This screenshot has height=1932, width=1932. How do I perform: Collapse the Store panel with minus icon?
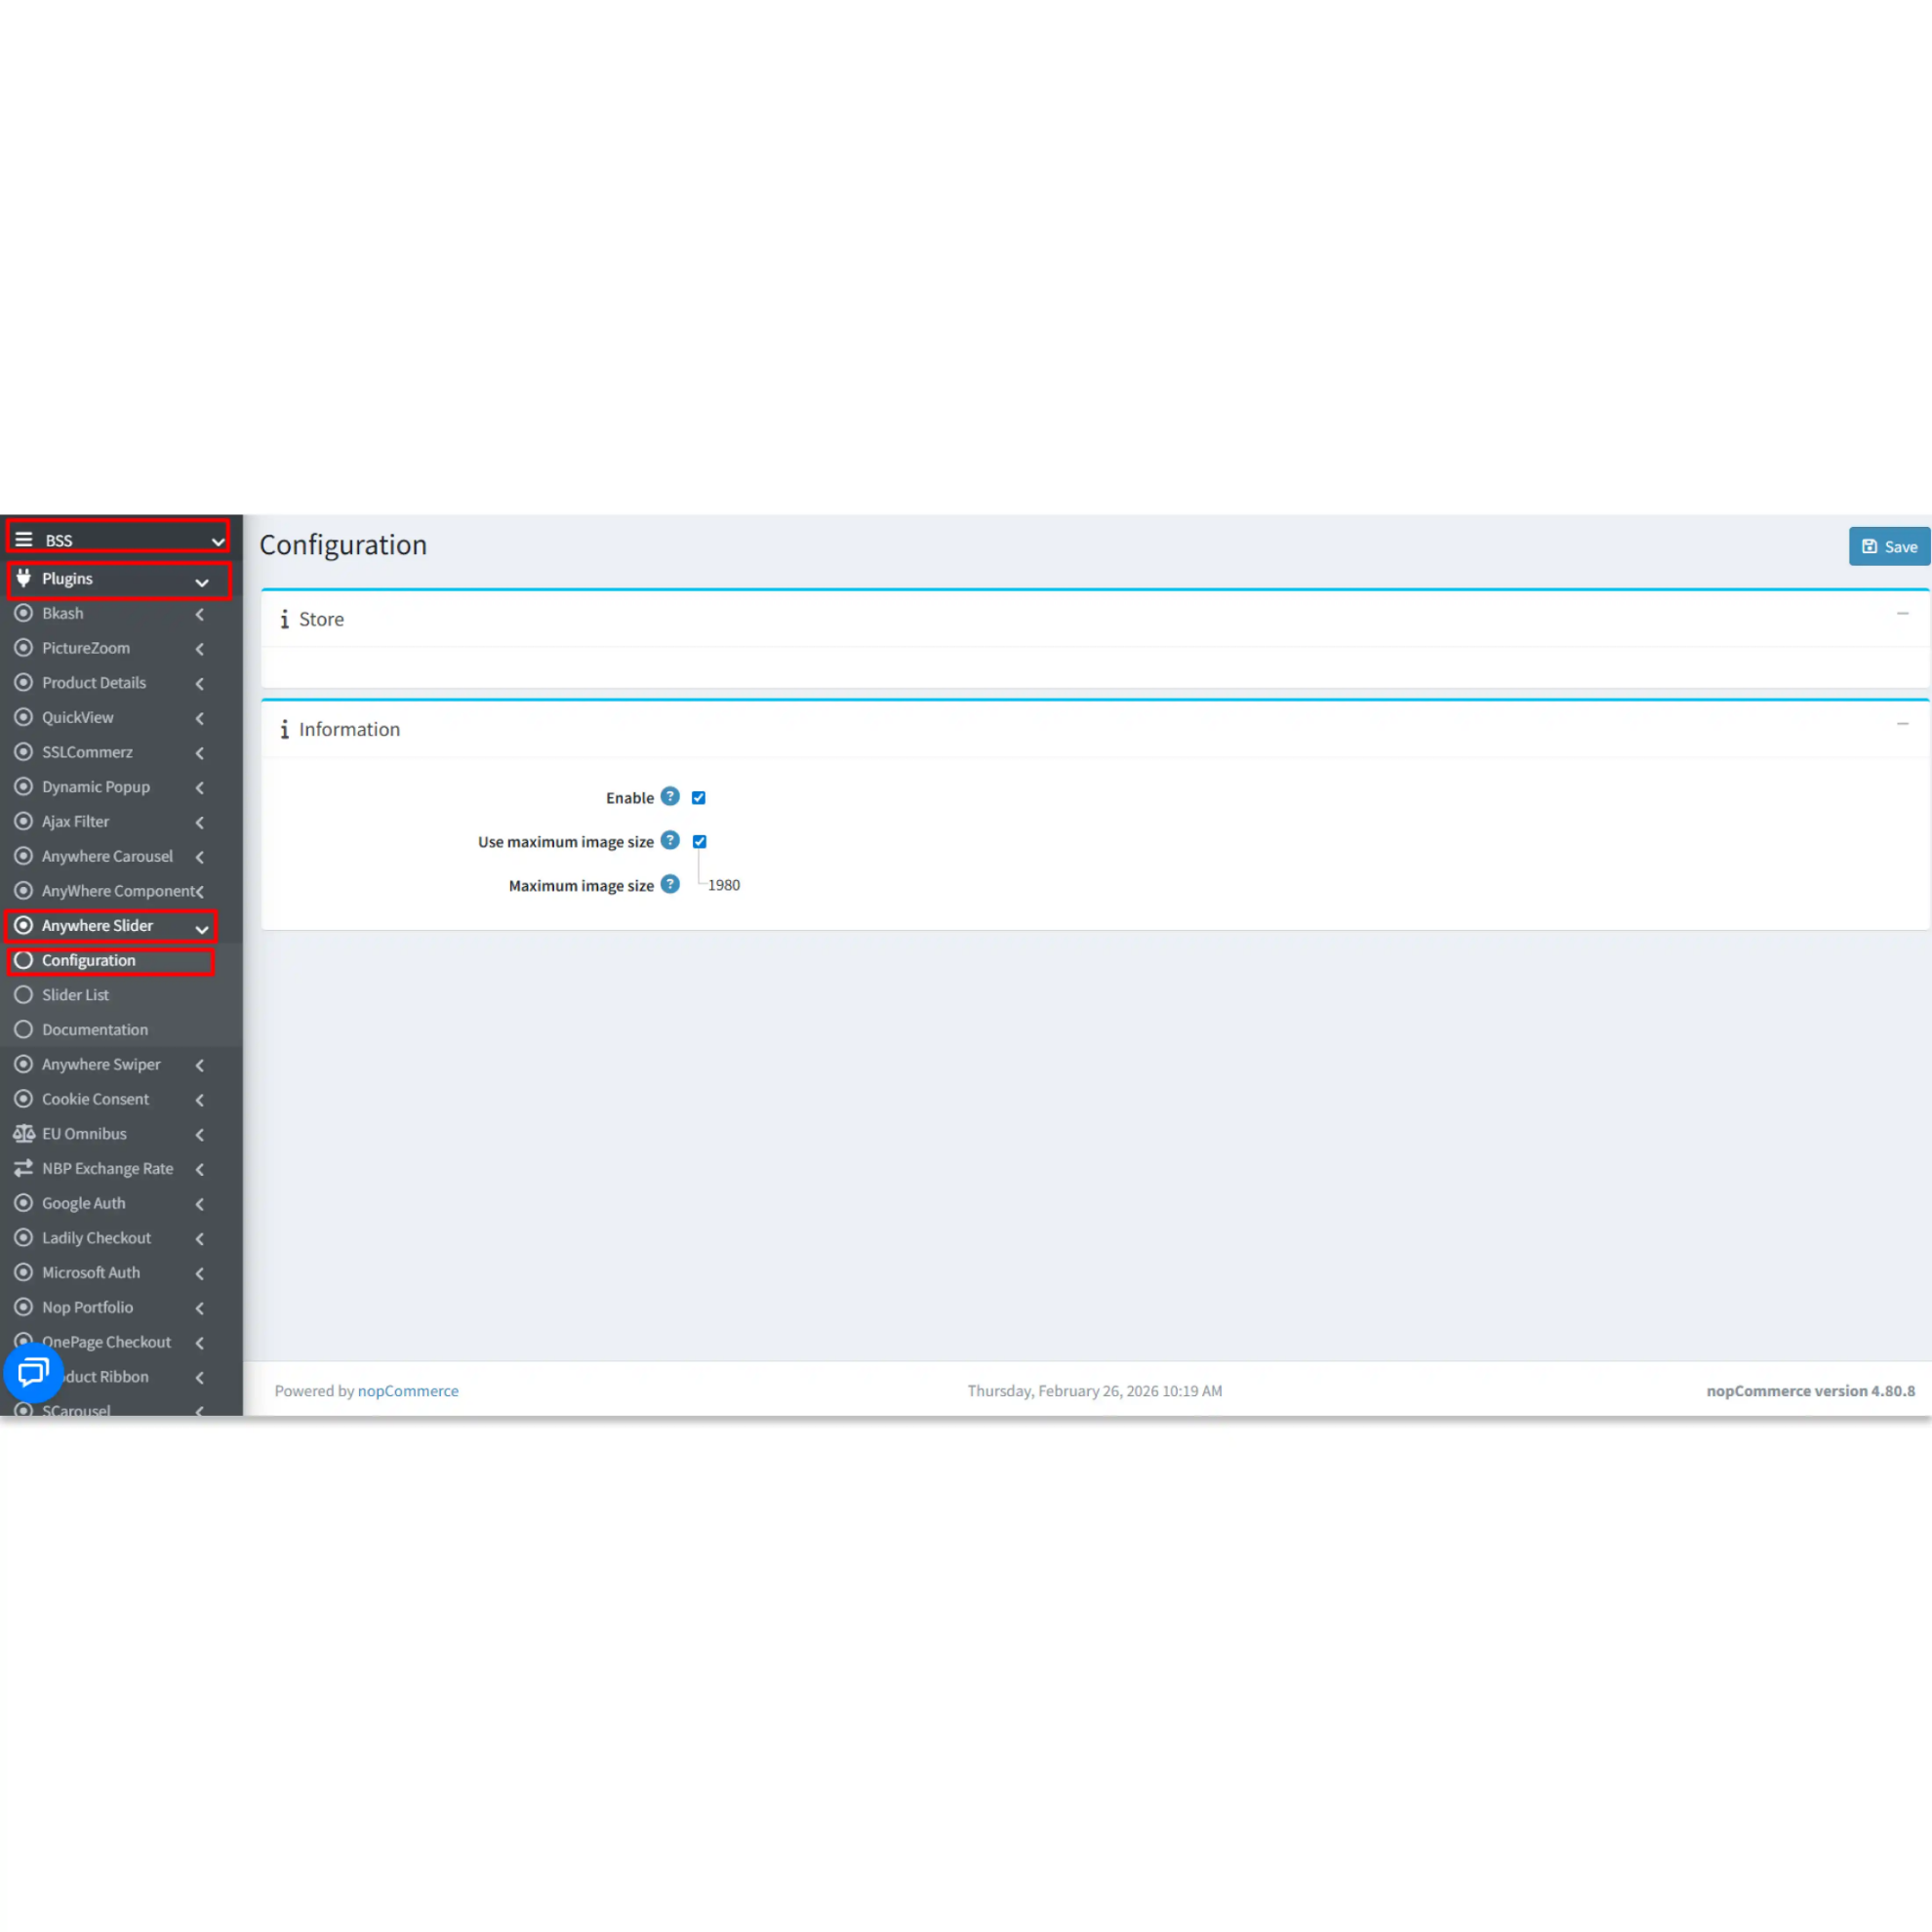pyautogui.click(x=1902, y=613)
